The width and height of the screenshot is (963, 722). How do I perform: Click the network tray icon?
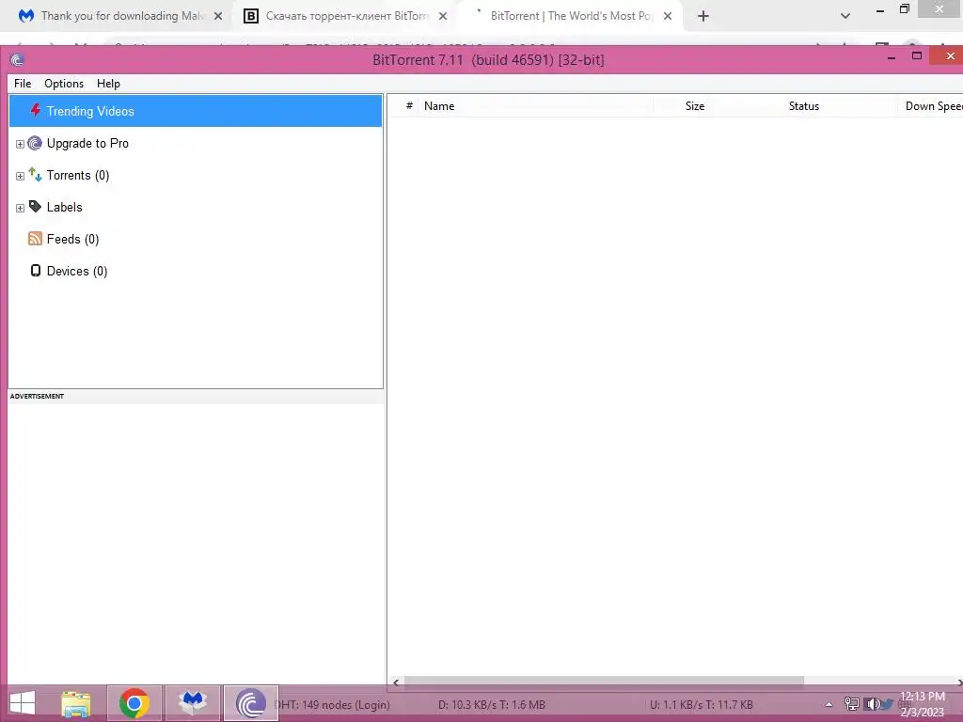point(852,704)
